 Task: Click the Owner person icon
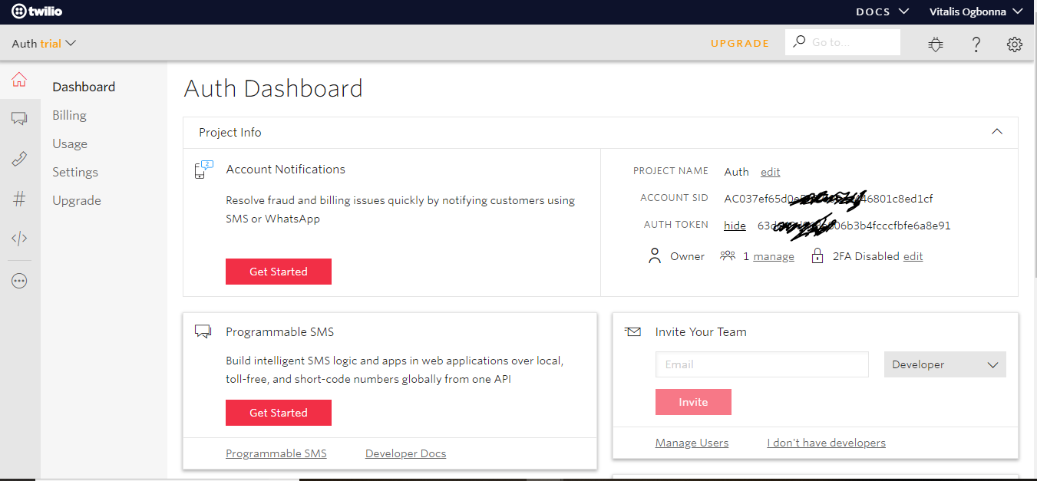pos(655,256)
